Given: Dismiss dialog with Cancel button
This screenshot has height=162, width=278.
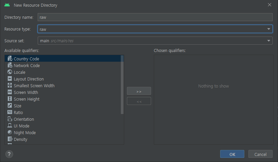Looking at the screenshot, I should coord(260,154).
